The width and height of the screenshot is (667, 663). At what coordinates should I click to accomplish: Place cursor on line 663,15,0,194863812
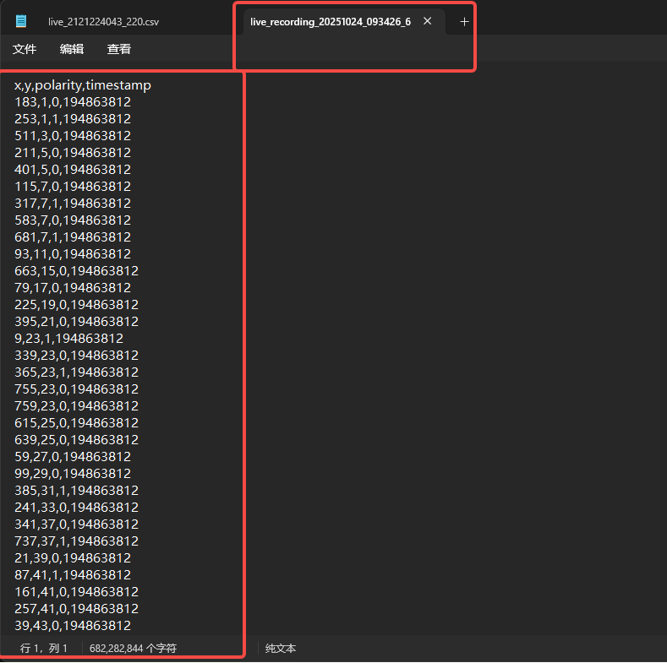(x=76, y=271)
